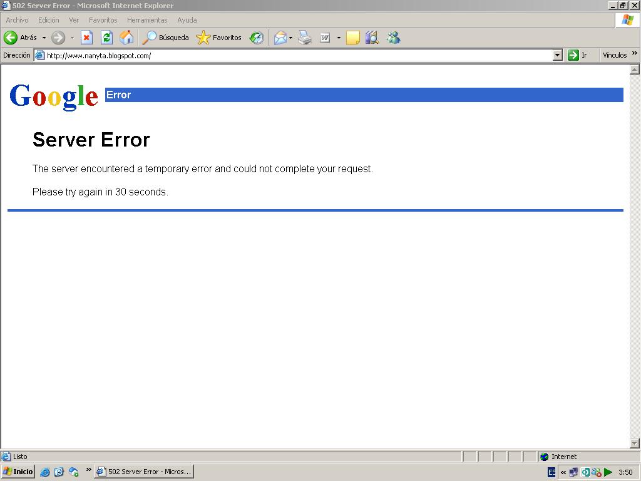Open the Ayuda menu
The width and height of the screenshot is (641, 501).
[x=187, y=20]
